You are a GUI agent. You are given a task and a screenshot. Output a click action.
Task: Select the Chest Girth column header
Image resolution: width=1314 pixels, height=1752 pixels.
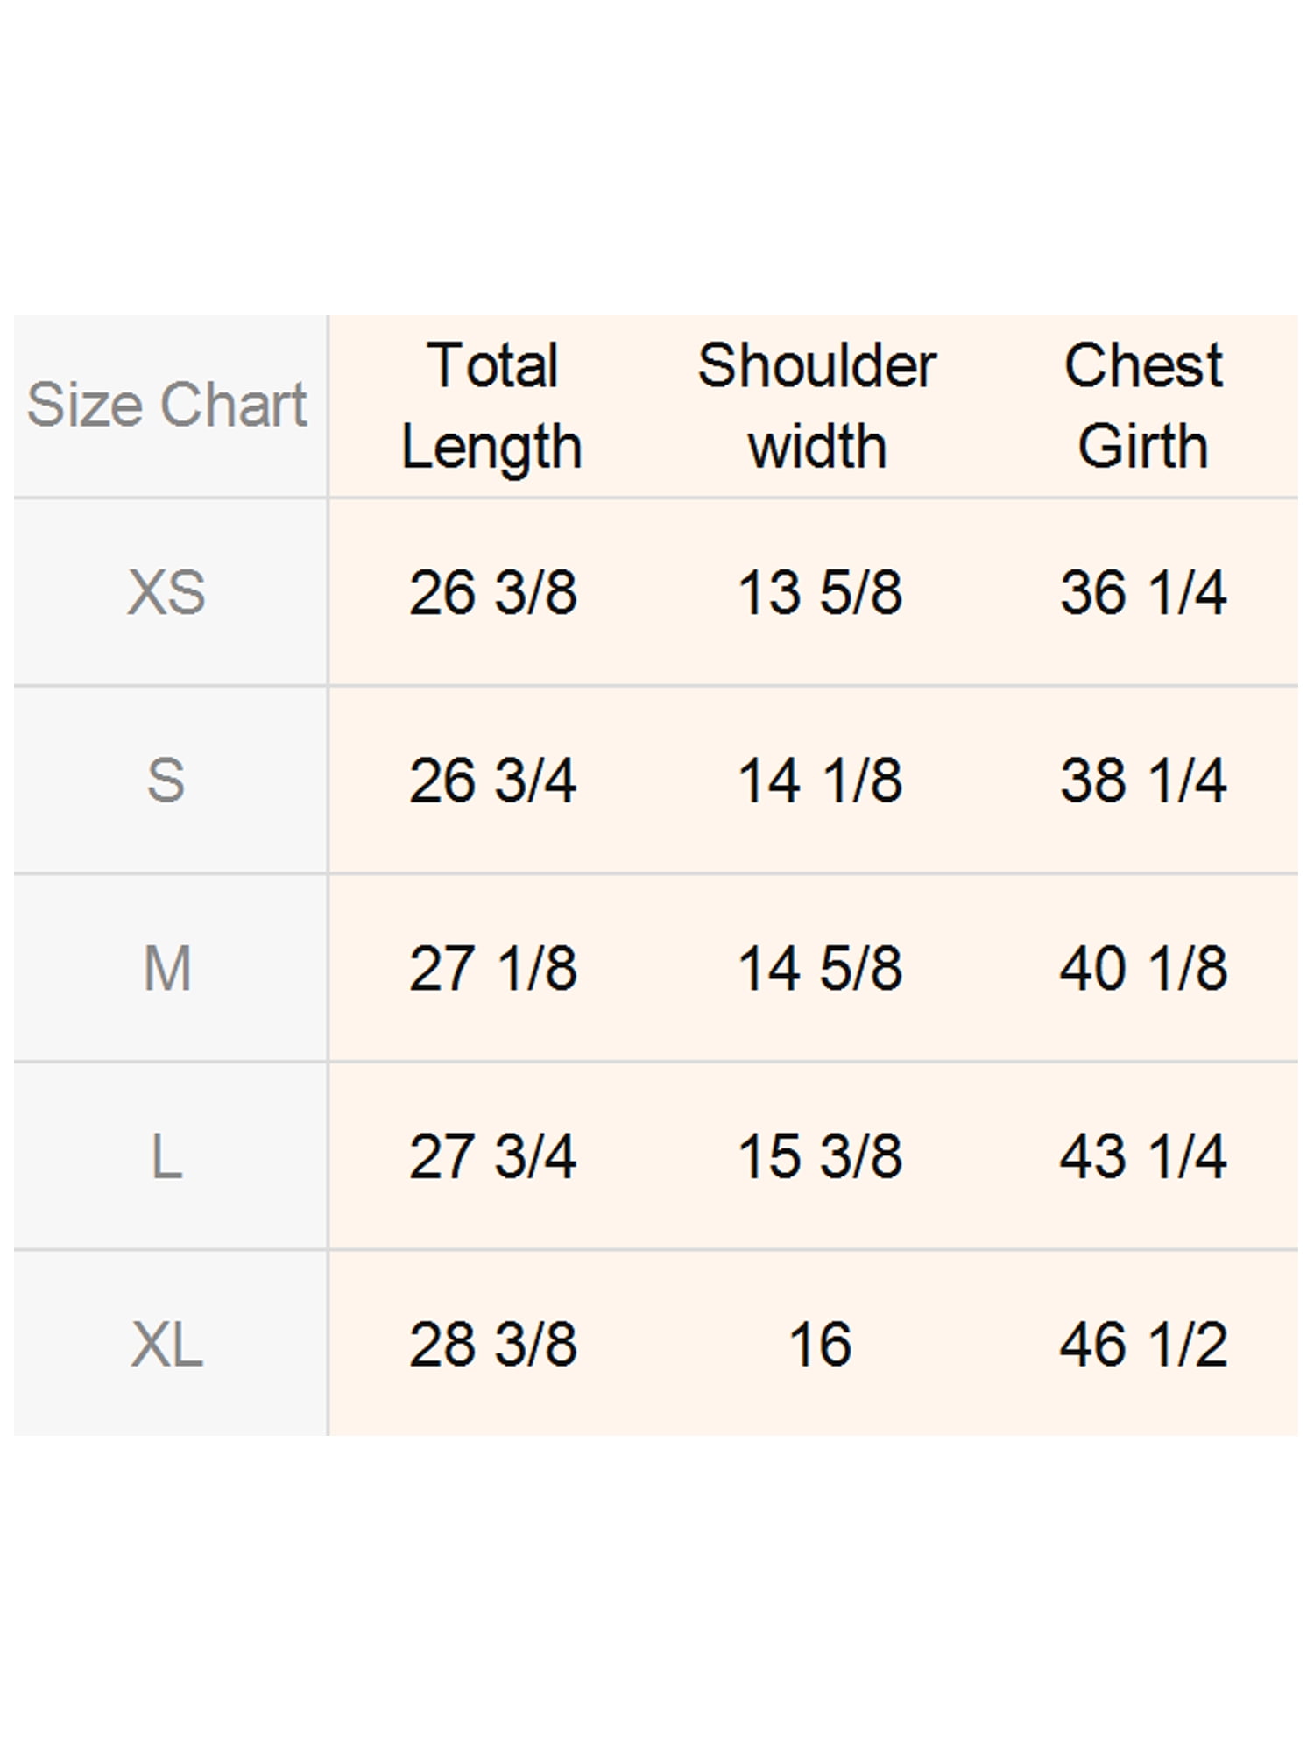tap(1143, 406)
